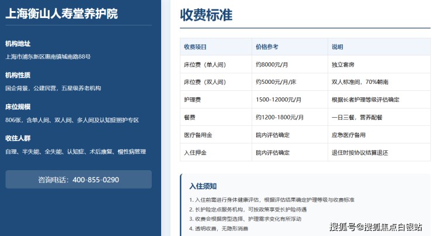
Task: Click the 机构地址 heading
Action: tap(18, 44)
